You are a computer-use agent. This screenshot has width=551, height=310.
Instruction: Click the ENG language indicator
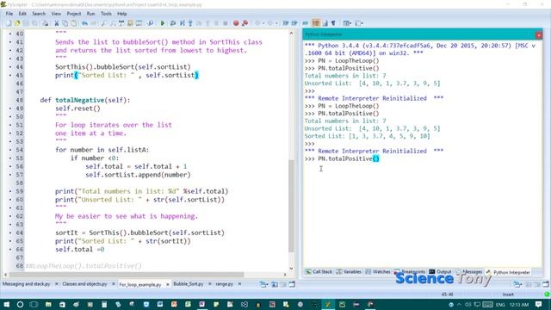[500, 304]
